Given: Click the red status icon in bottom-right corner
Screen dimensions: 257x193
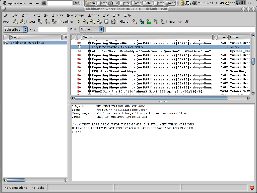Looking at the screenshot, I should (252, 187).
